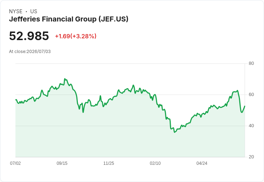The width and height of the screenshot is (264, 182).
Task: Click the chart line's starting leftmost point
Action: coord(16,100)
